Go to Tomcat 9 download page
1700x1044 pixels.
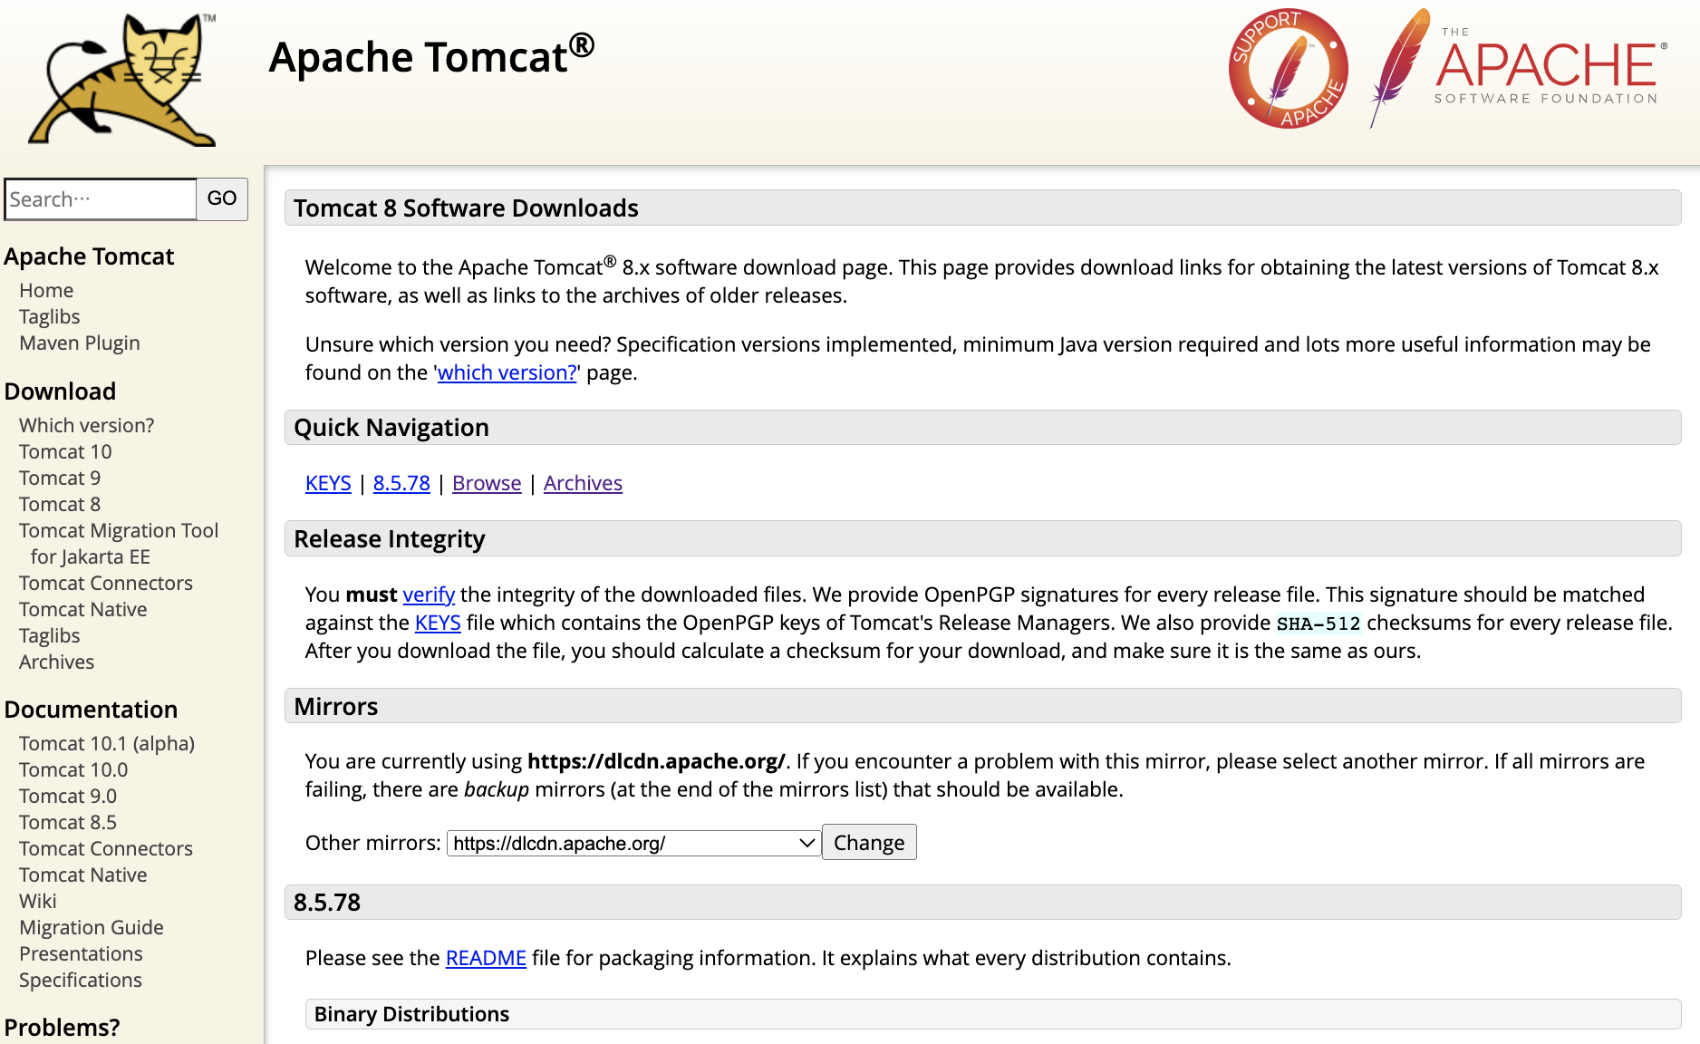60,478
